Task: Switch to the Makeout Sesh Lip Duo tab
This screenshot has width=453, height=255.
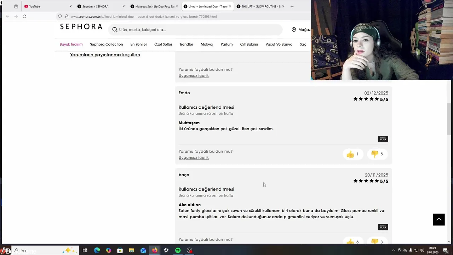Action: point(154,6)
